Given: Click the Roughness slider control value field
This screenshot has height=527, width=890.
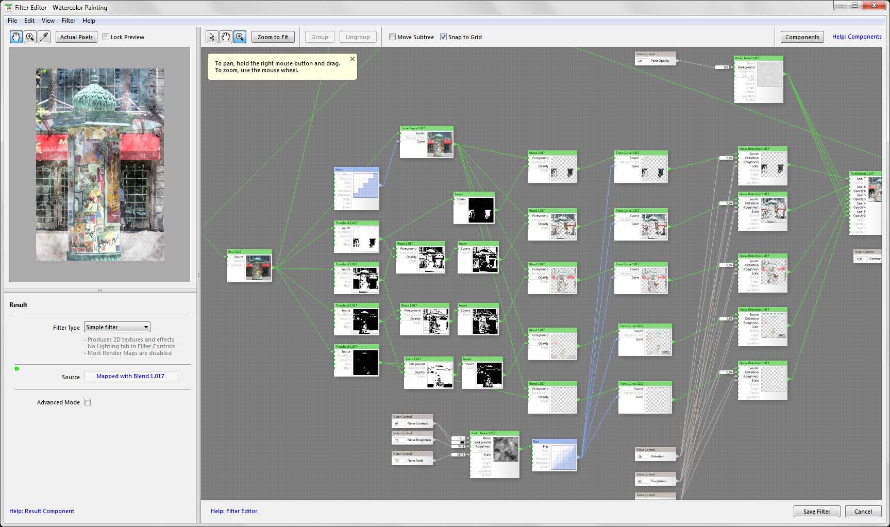Looking at the screenshot, I should [x=642, y=481].
